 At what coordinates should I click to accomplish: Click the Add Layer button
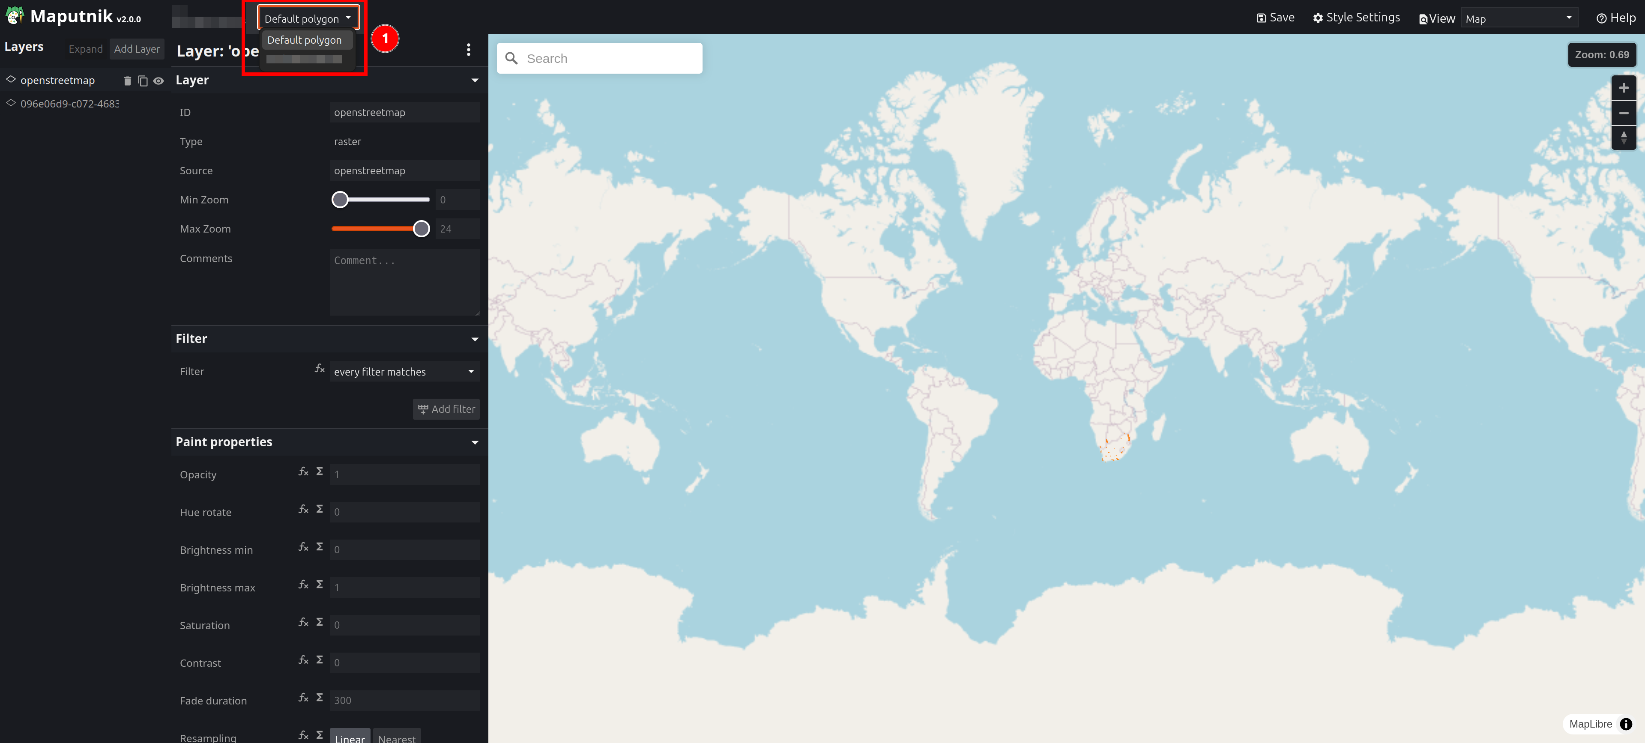pos(137,49)
